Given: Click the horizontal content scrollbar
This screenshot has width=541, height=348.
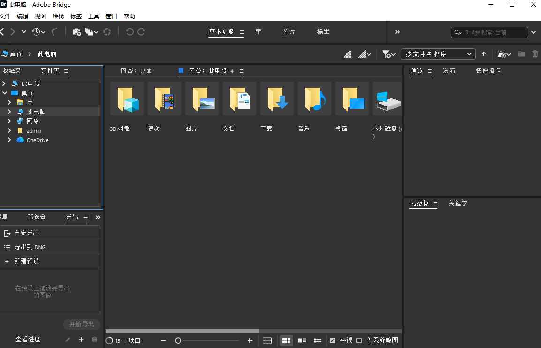Looking at the screenshot, I should [x=182, y=331].
